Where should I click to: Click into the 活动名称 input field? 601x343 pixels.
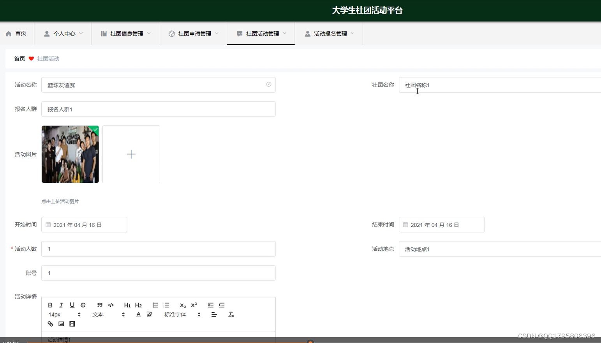(159, 85)
